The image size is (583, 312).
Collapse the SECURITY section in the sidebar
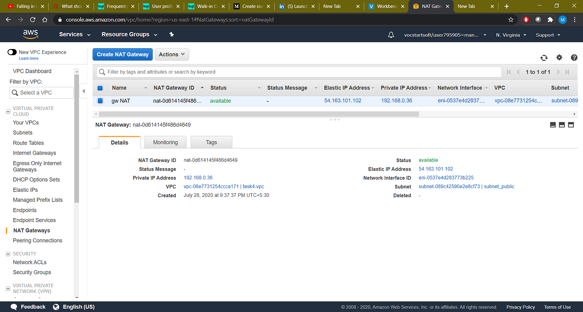(x=8, y=253)
